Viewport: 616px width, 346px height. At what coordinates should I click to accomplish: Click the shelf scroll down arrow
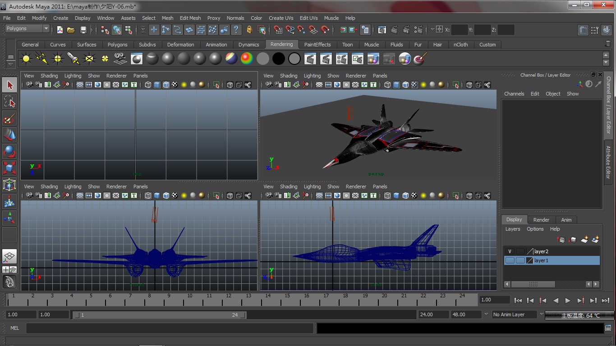(x=606, y=63)
